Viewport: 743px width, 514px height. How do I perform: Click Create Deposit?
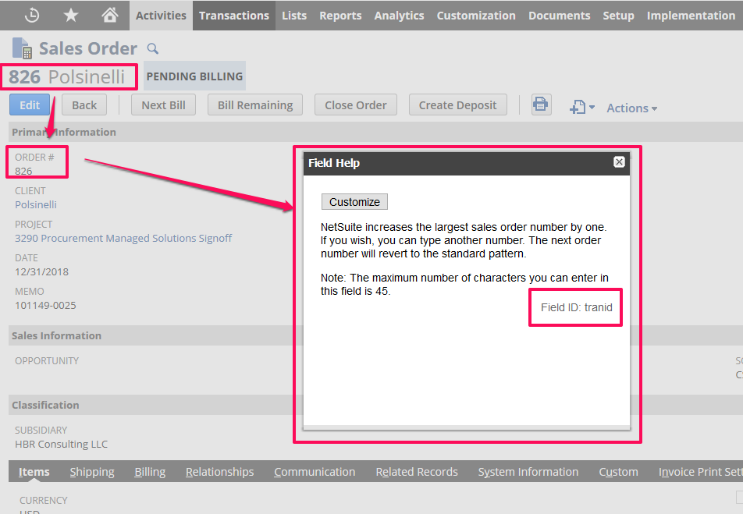tap(457, 105)
